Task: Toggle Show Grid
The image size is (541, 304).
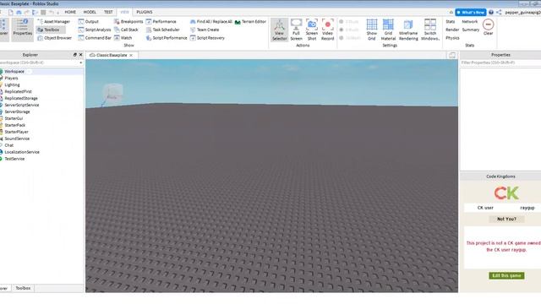Action: 372,30
